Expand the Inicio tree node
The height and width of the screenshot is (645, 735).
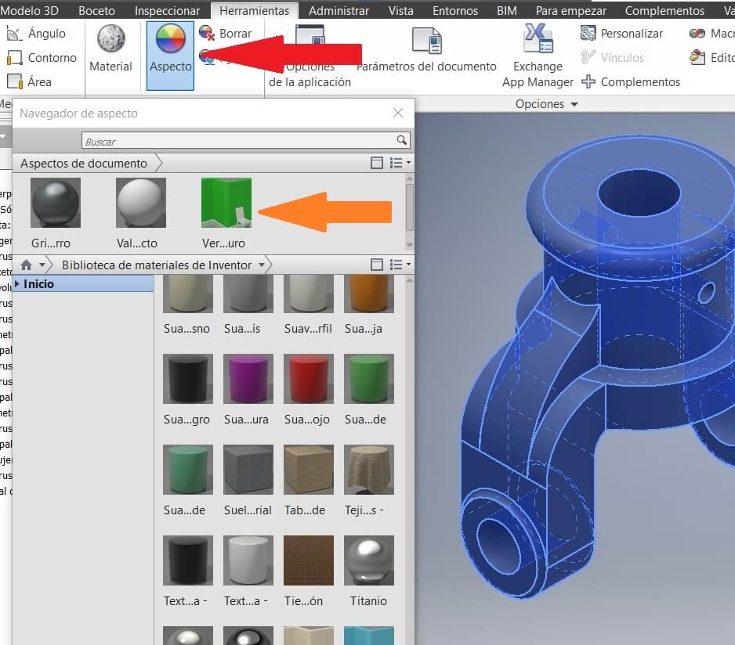coord(17,283)
